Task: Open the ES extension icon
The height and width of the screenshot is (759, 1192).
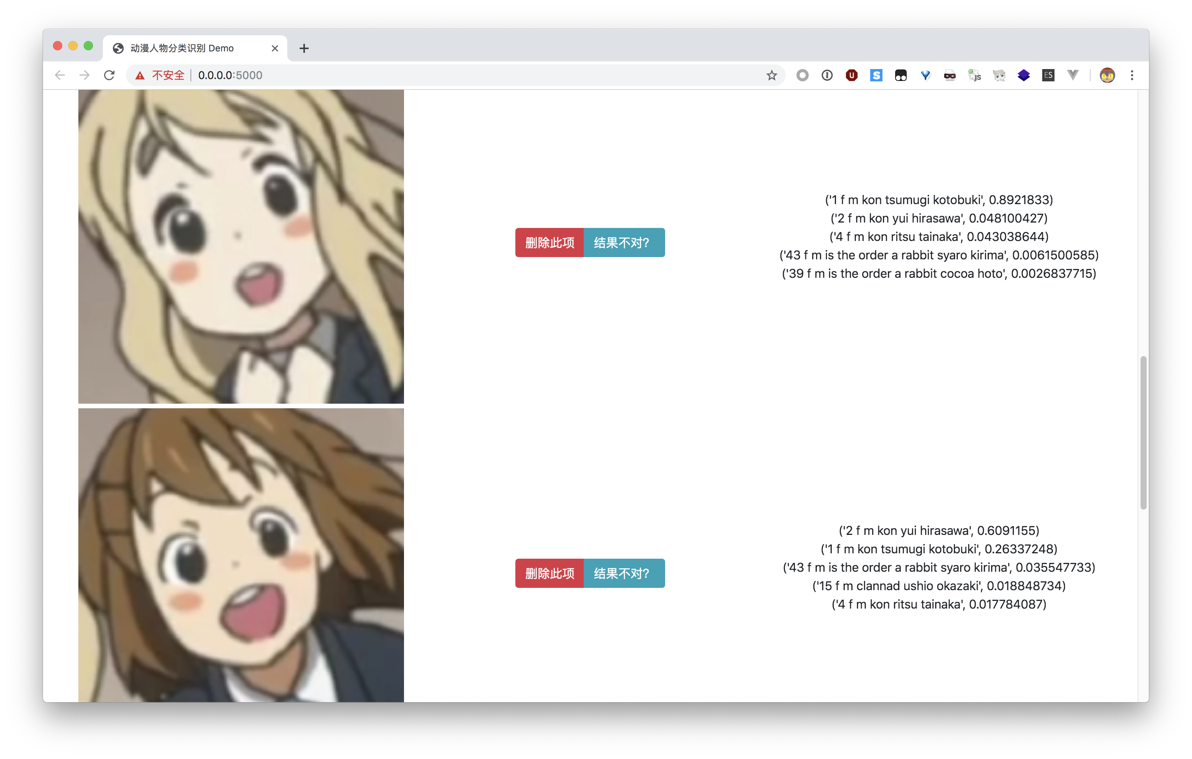Action: tap(1048, 75)
